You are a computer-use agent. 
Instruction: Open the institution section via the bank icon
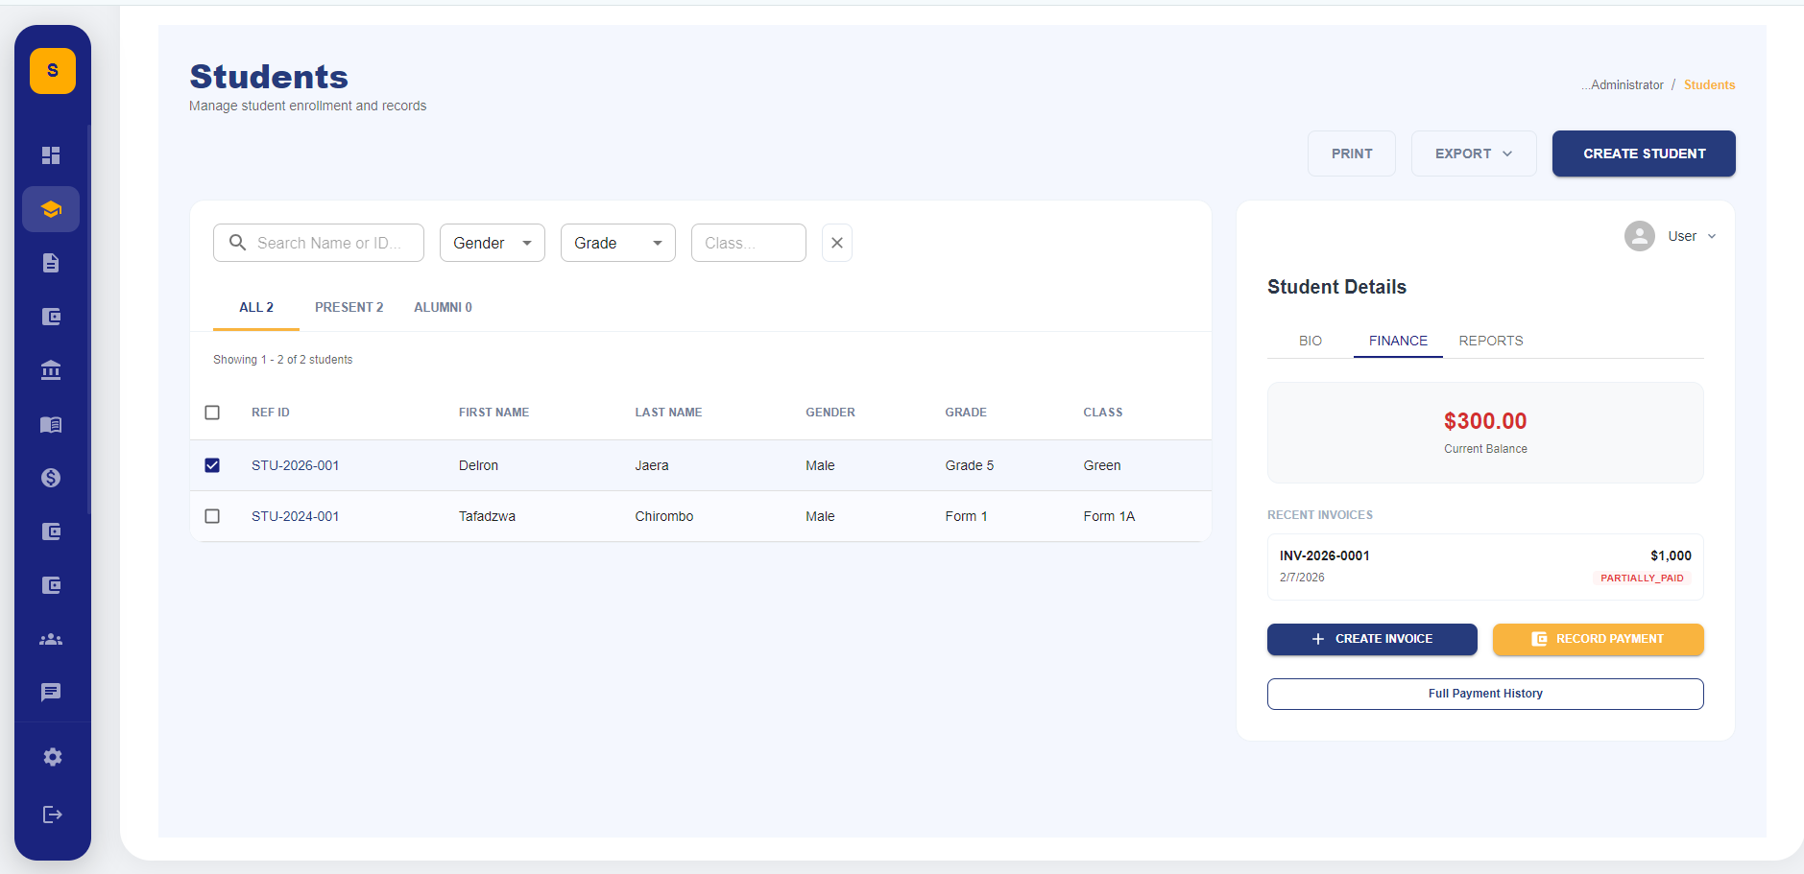click(51, 369)
